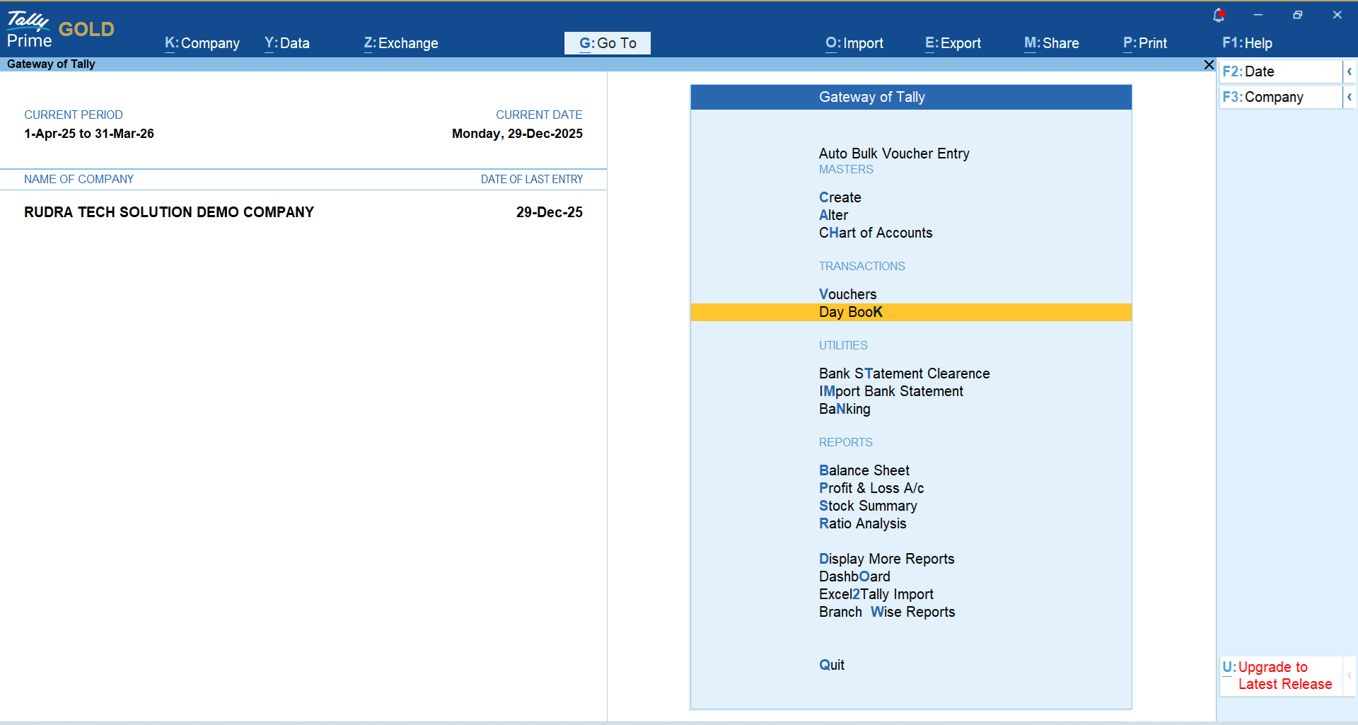Expand the F3 Company chevron
Viewport: 1358px width, 725px height.
pos(1350,97)
